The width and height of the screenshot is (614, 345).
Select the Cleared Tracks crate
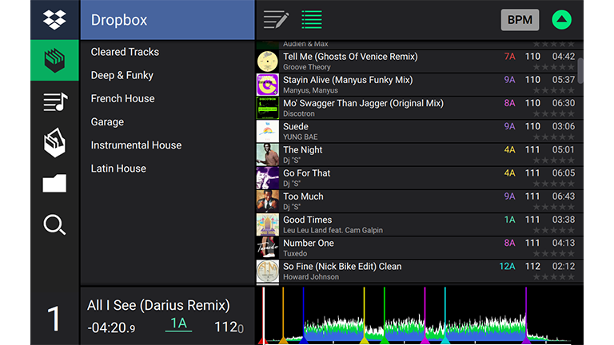pos(125,52)
